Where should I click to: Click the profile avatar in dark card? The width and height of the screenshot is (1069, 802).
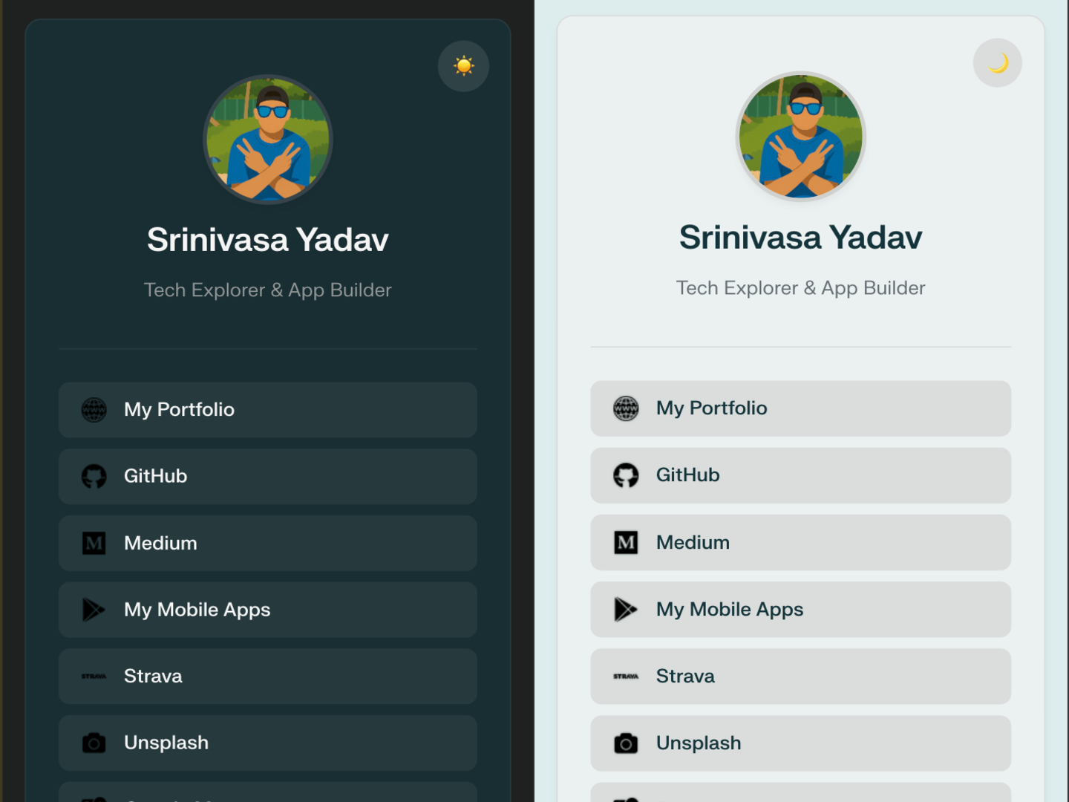coord(268,140)
